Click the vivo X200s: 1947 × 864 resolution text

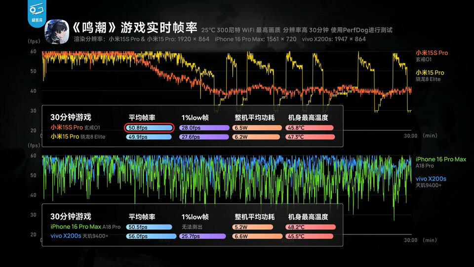334,39
